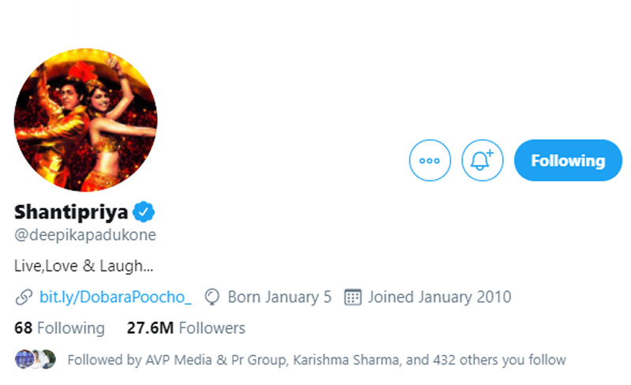The height and width of the screenshot is (385, 631).
Task: Turn on notifications with the bell icon
Action: (482, 160)
